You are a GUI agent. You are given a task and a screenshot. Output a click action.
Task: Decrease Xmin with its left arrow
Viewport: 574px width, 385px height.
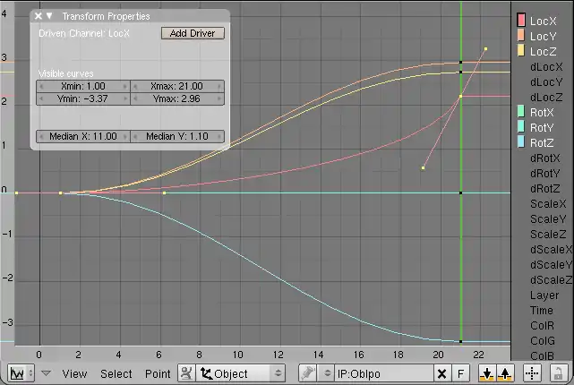41,86
